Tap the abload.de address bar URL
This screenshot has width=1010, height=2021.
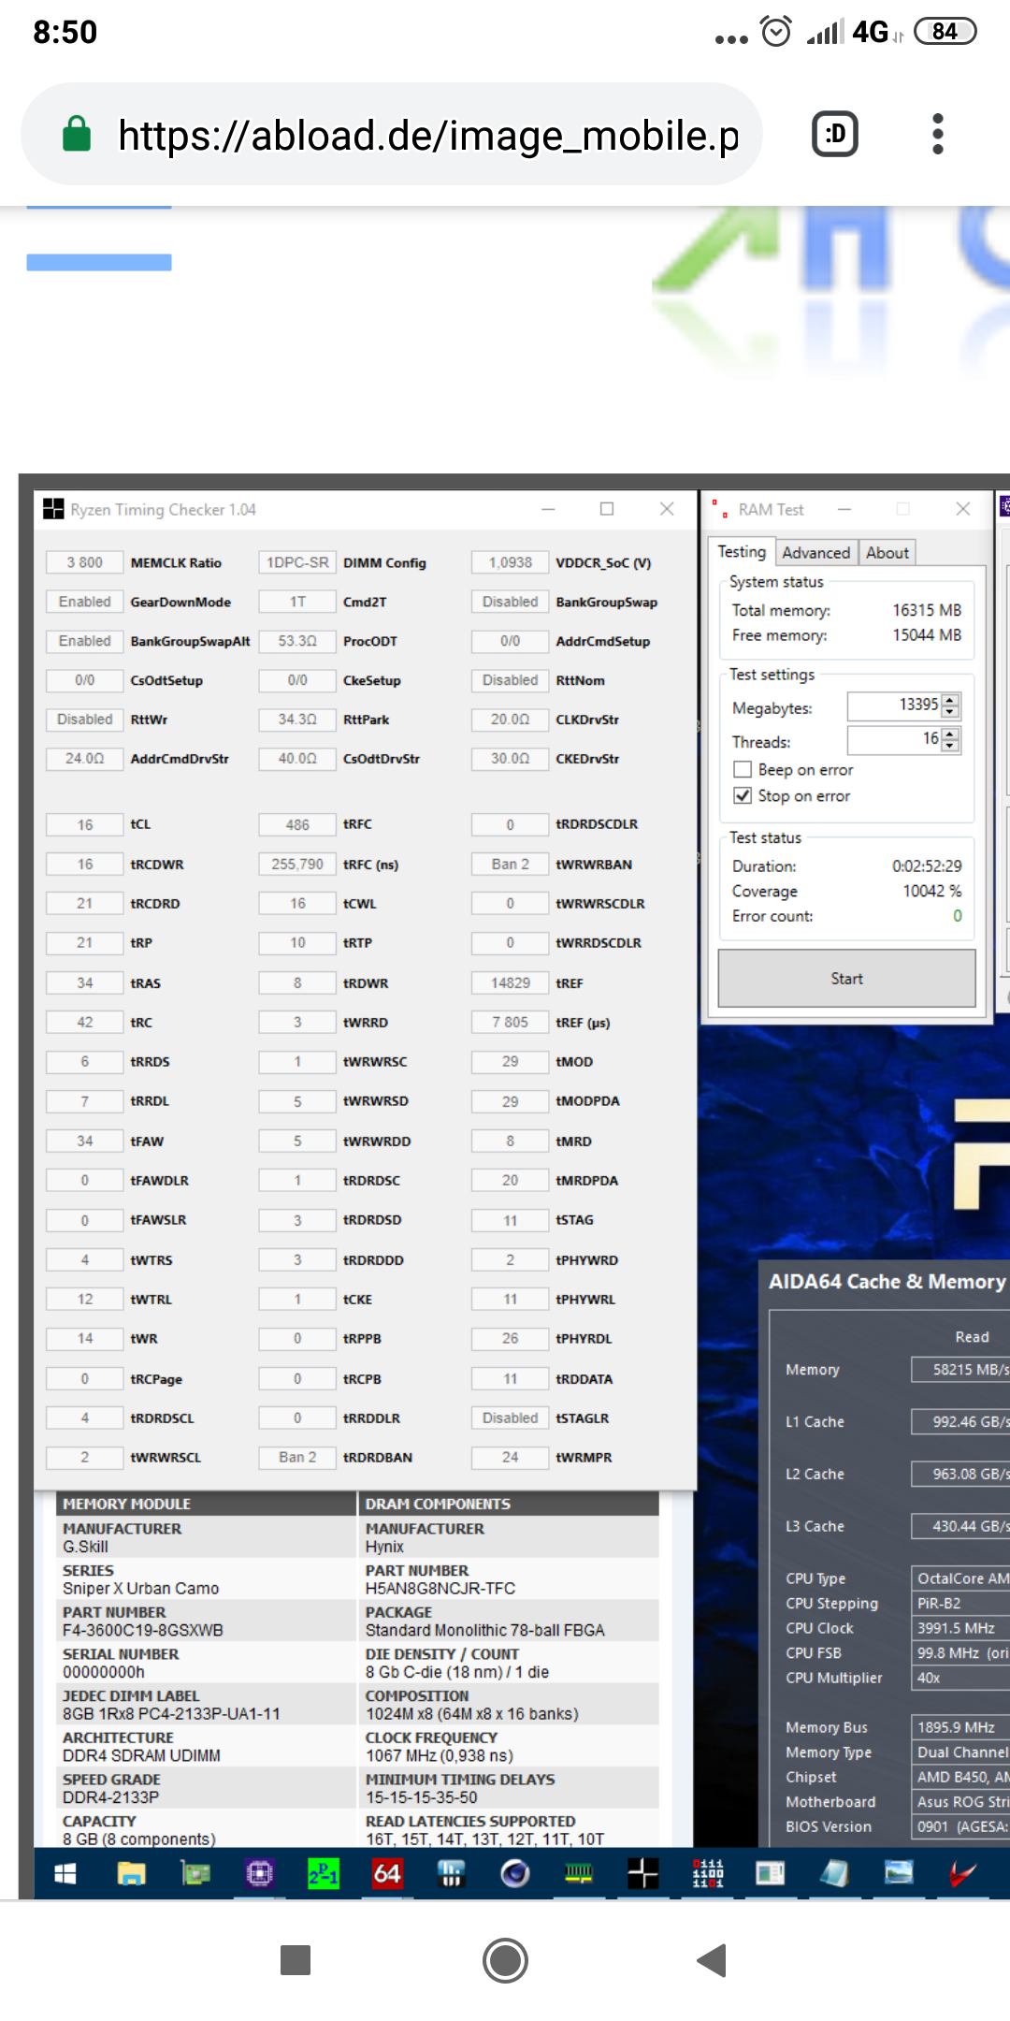[427, 136]
